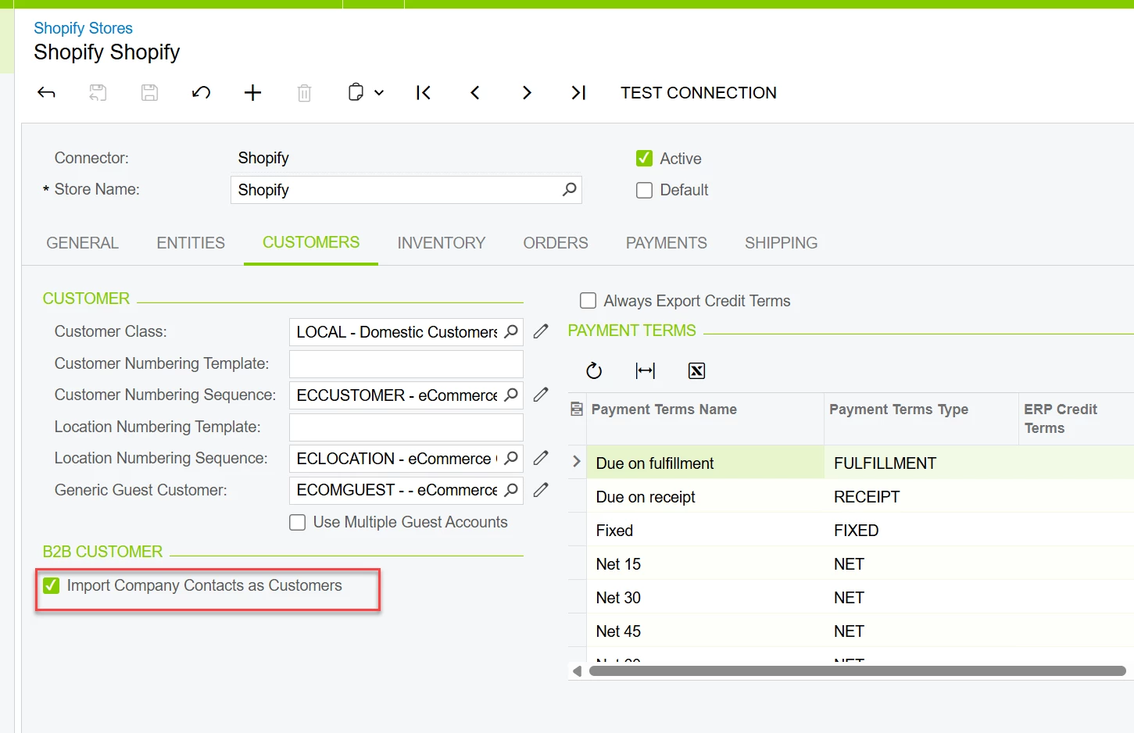The height and width of the screenshot is (733, 1134).
Task: Click the Delete trash icon
Action: coord(304,93)
